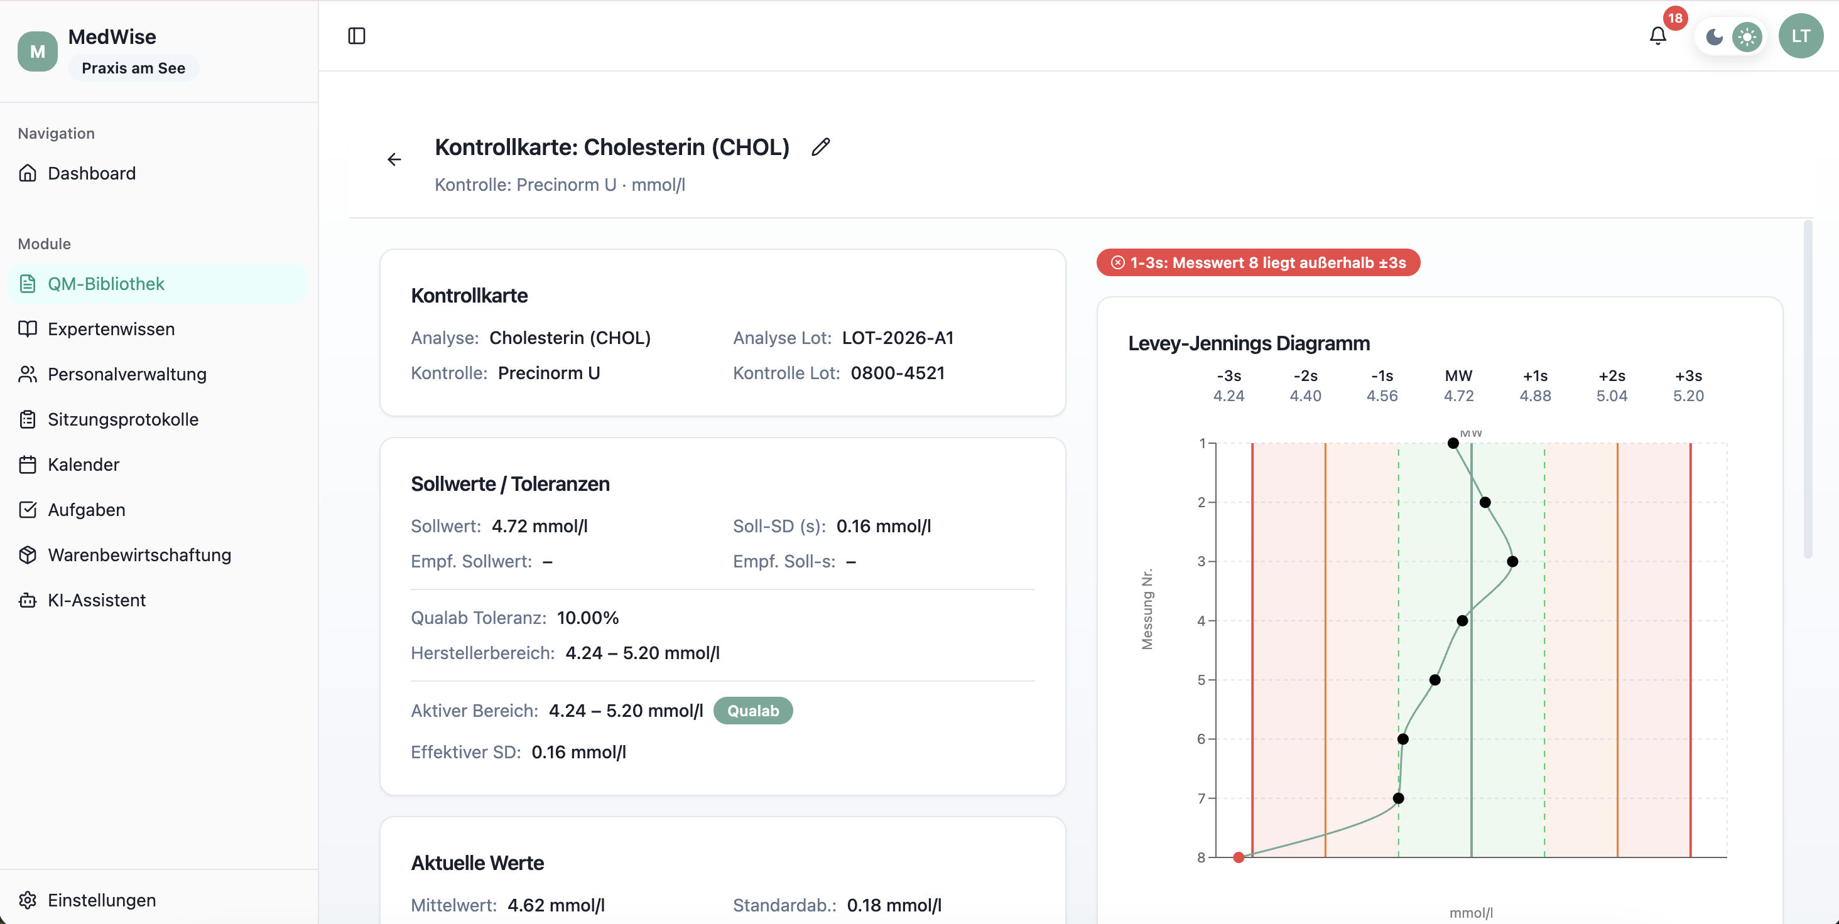This screenshot has height=924, width=1839.
Task: Switch to light mode sun toggle
Action: click(1746, 37)
